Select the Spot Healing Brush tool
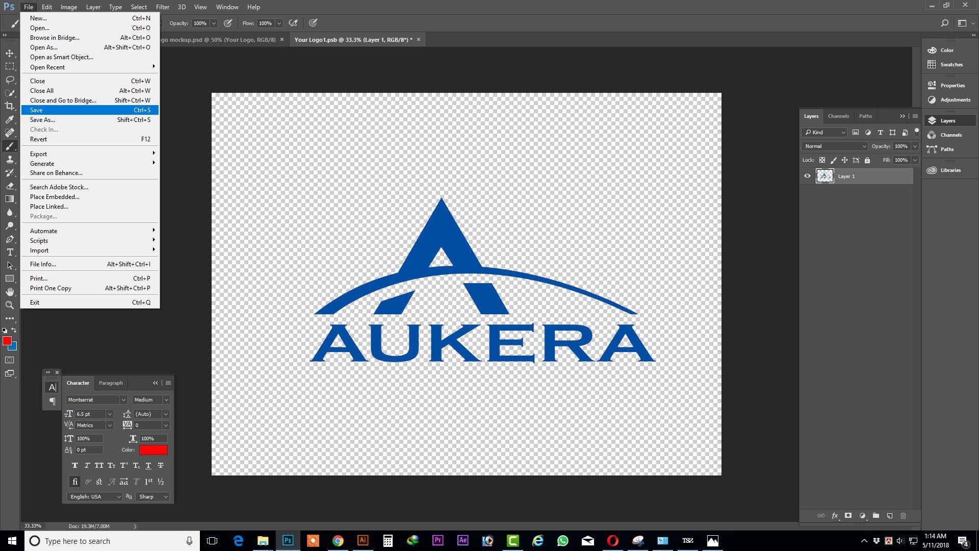The width and height of the screenshot is (979, 551). click(x=10, y=133)
